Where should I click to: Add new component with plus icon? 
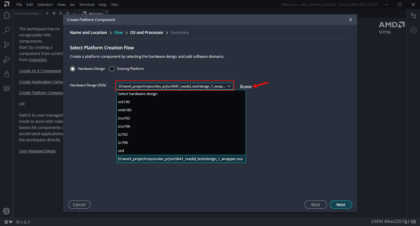[x=47, y=13]
